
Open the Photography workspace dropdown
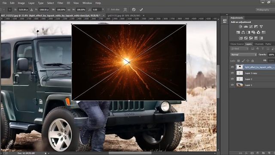pyautogui.click(x=265, y=10)
